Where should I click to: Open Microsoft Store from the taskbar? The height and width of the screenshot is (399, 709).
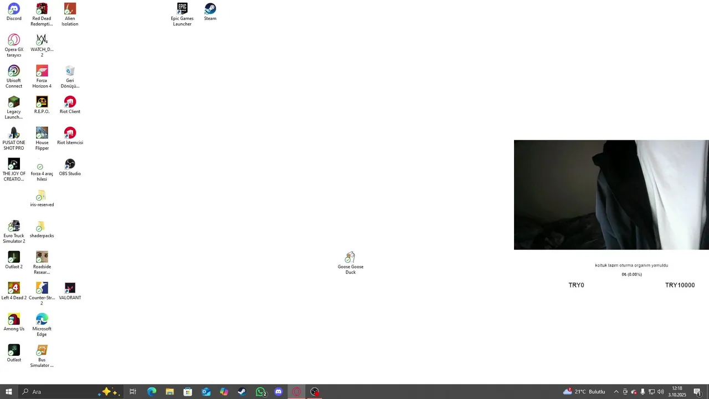188,392
